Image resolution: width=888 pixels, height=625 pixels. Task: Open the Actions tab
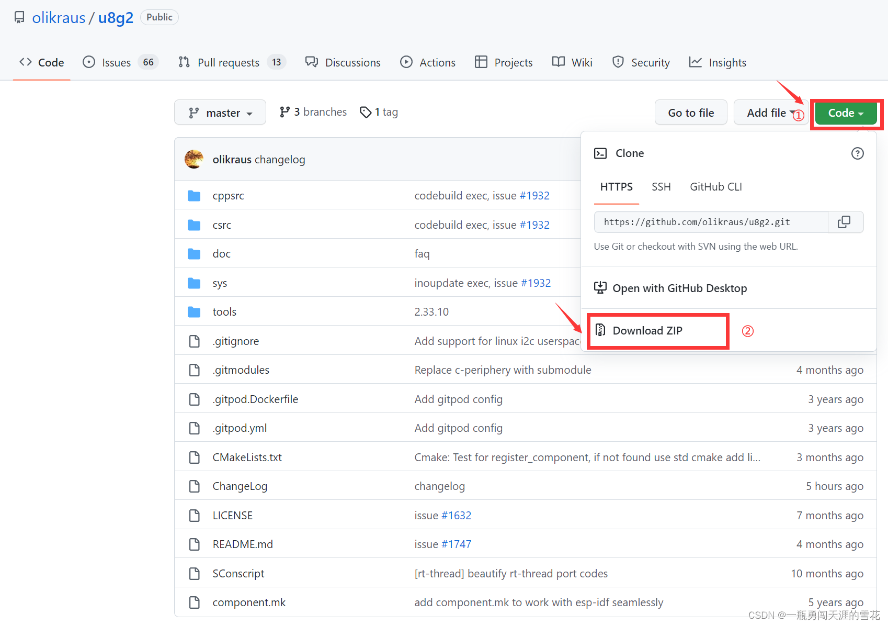point(428,62)
